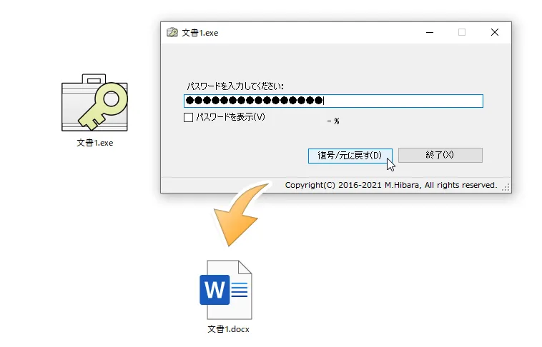Click the 終了(X) button
Screen dimensions: 542x347
(440, 155)
